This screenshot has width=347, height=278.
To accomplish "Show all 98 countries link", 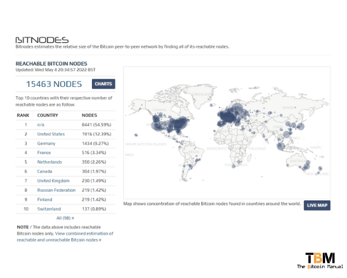I will 65,218.
